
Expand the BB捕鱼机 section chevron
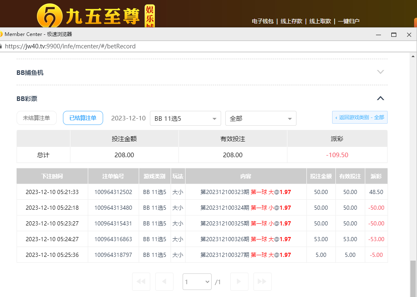tap(381, 72)
